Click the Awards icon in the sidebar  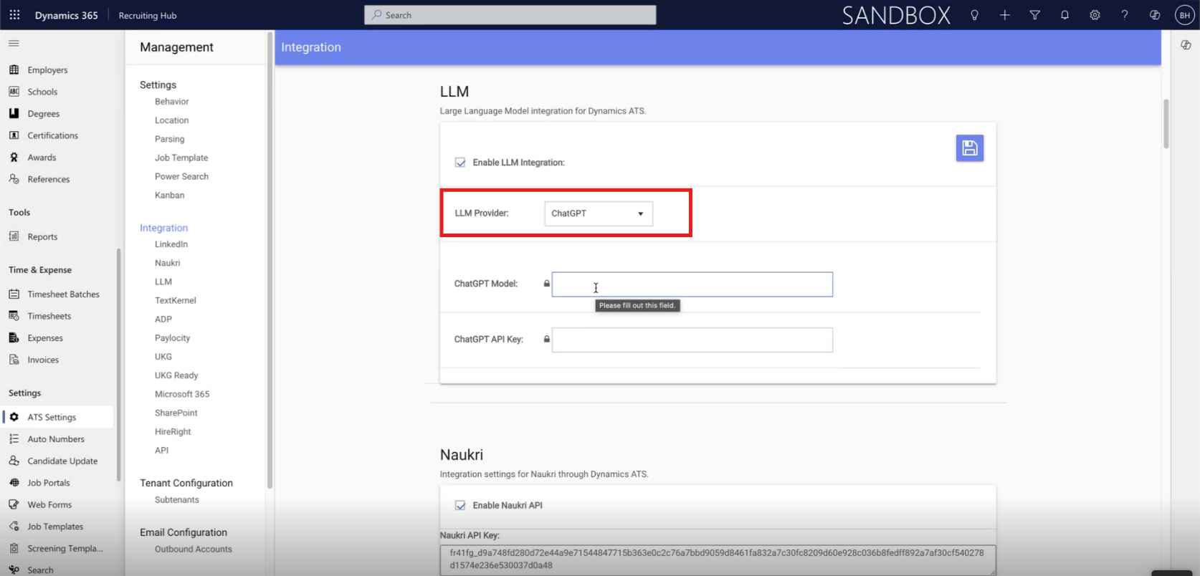14,157
